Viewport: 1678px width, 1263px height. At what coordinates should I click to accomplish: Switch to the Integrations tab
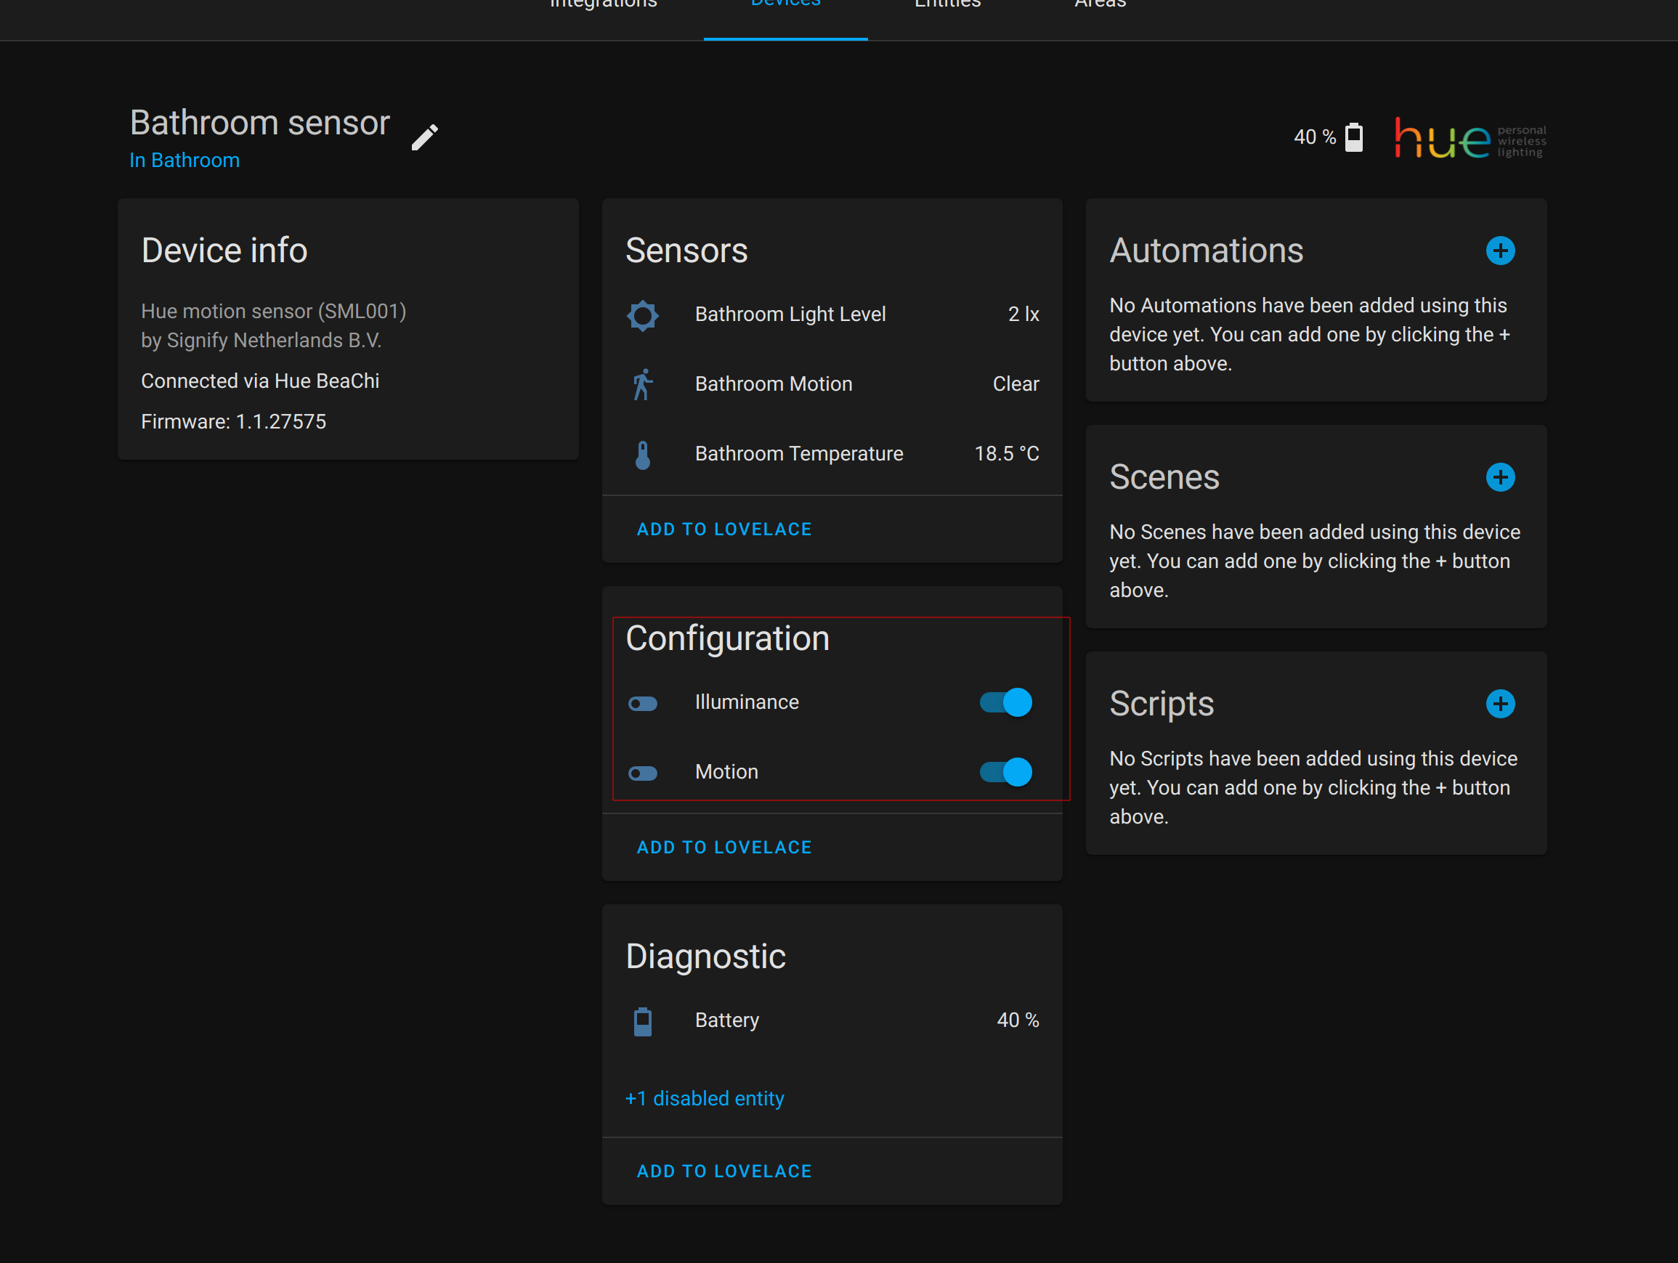tap(603, 6)
